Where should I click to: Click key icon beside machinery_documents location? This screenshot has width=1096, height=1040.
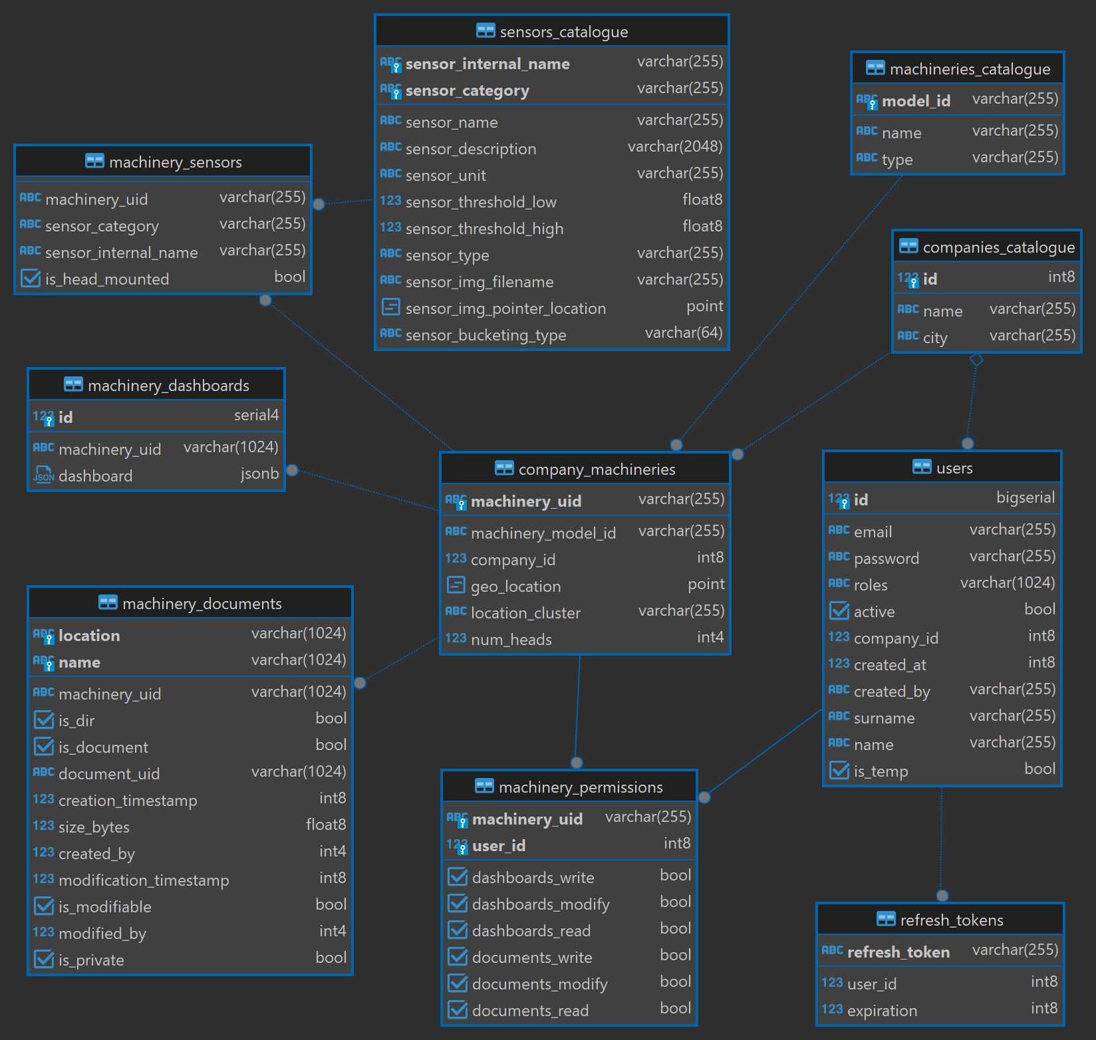[44, 636]
